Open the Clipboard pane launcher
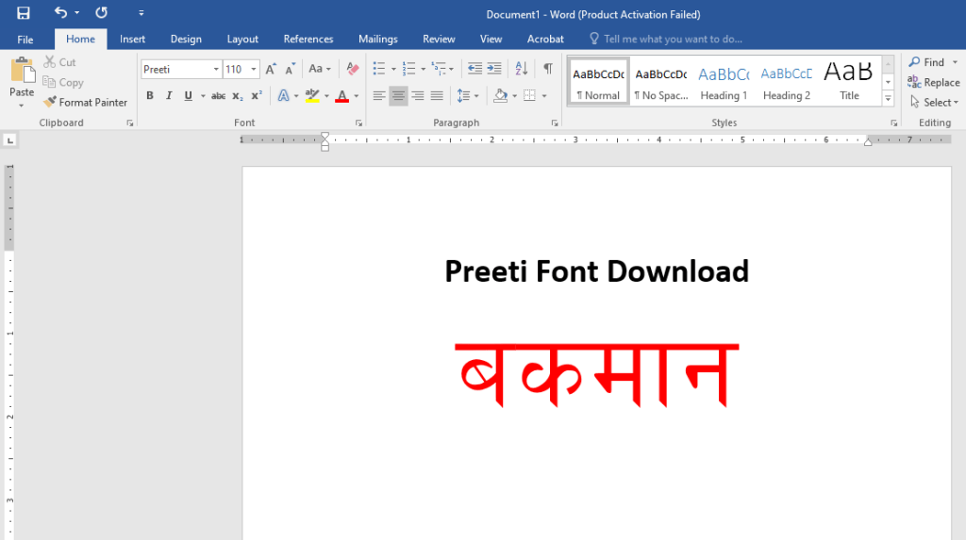 [130, 123]
